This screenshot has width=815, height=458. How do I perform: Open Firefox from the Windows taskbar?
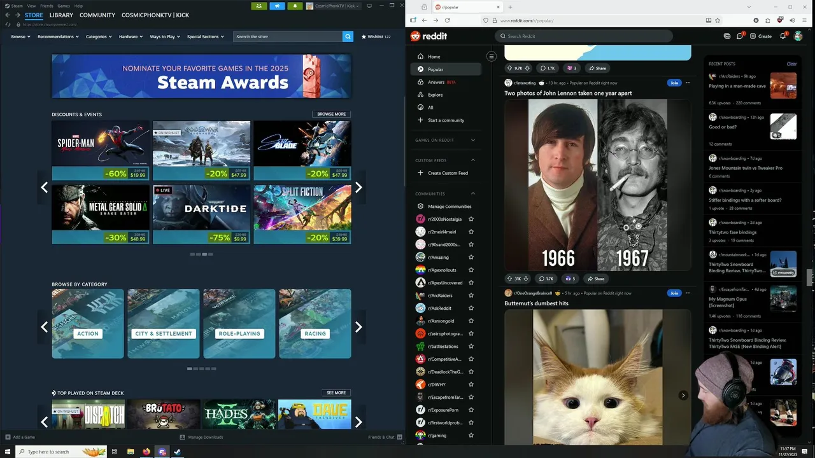[146, 452]
